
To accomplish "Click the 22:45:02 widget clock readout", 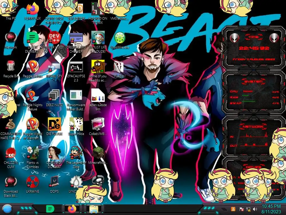I will coord(254,48).
